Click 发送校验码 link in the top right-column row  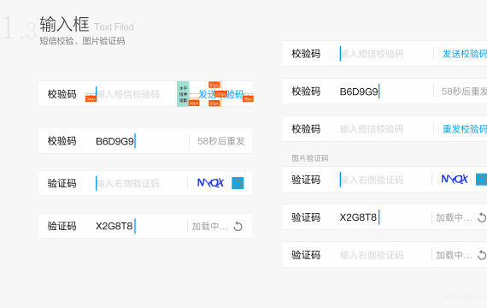pyautogui.click(x=465, y=54)
